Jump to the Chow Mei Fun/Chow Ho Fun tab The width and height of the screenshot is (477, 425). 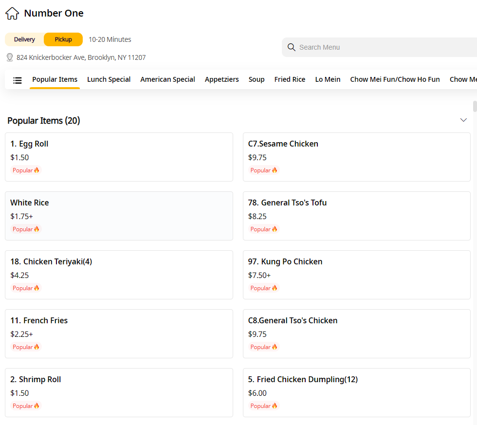pyautogui.click(x=395, y=79)
